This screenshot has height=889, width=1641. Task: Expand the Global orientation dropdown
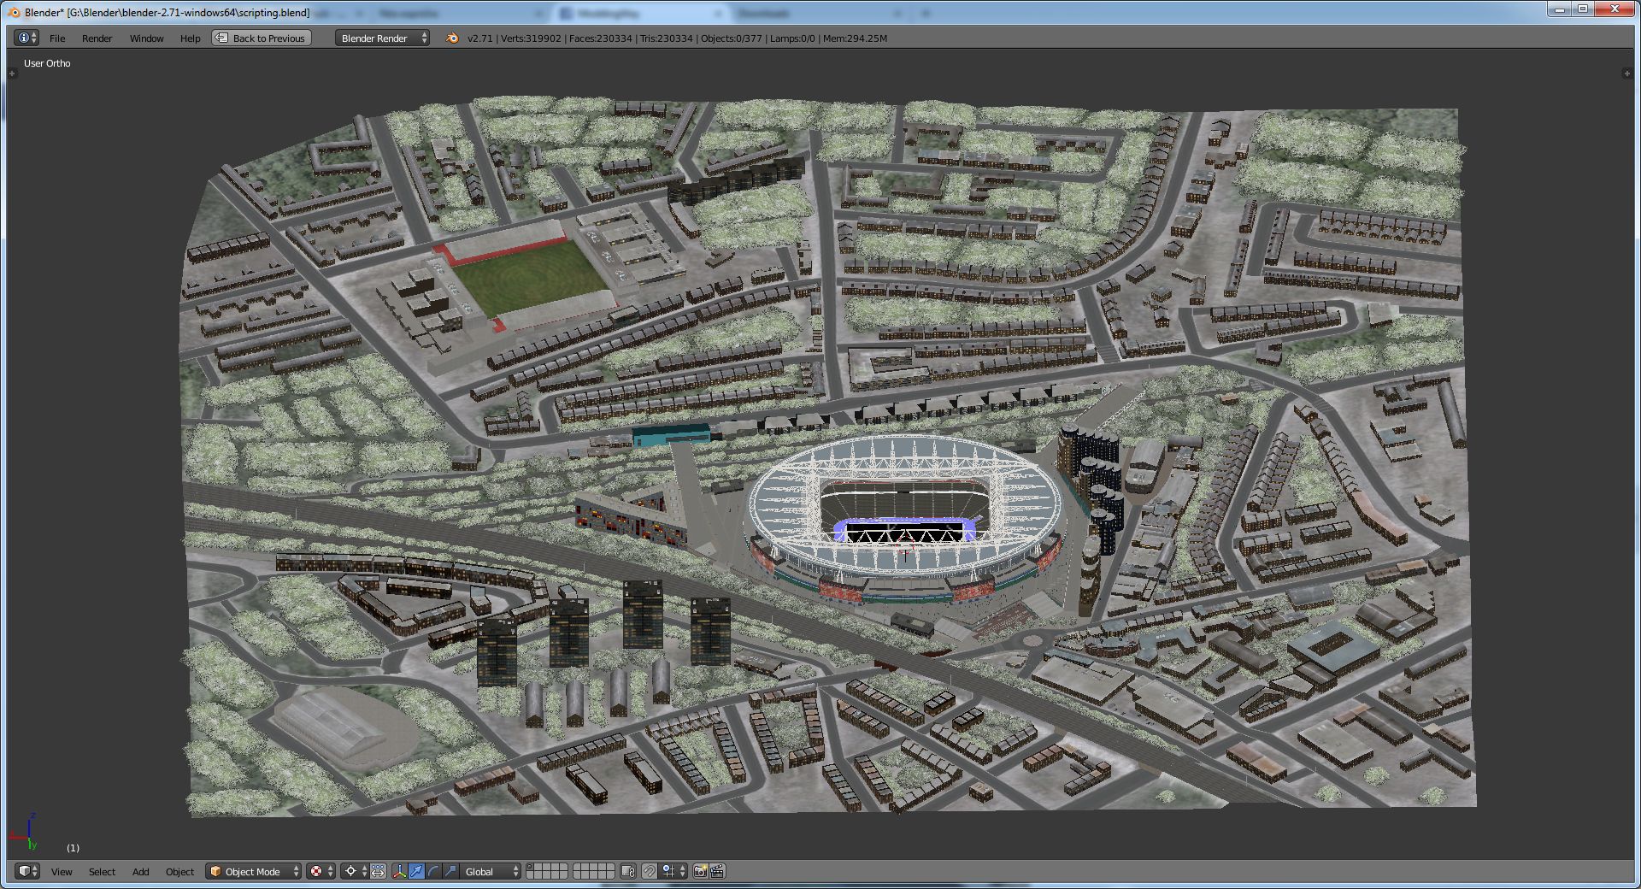491,871
